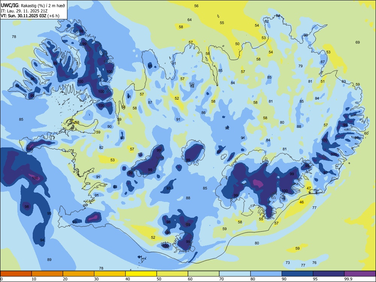376x282 pixels.
Task: Select the orange 10–20 legend color band
Action: (x=47, y=274)
